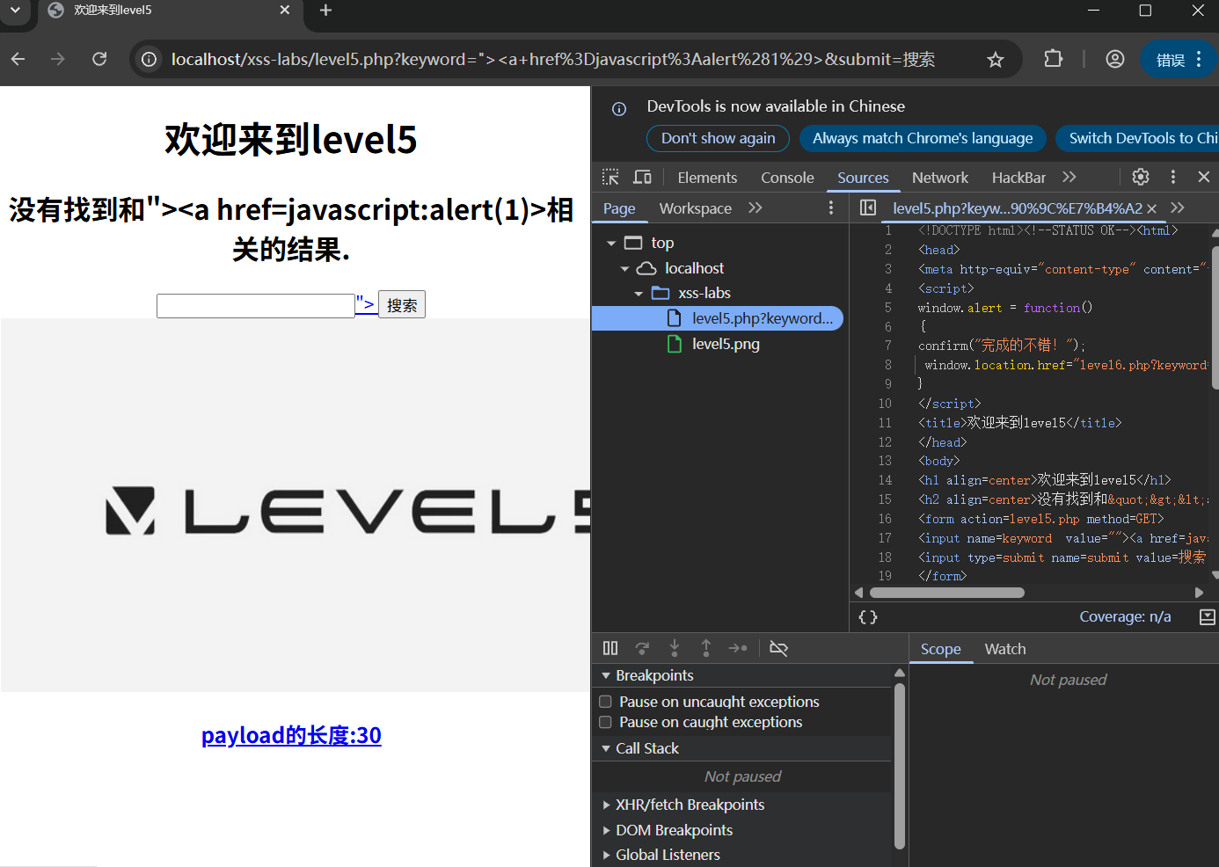Click the injected "> link beside the input
1219x867 pixels.
tap(365, 304)
